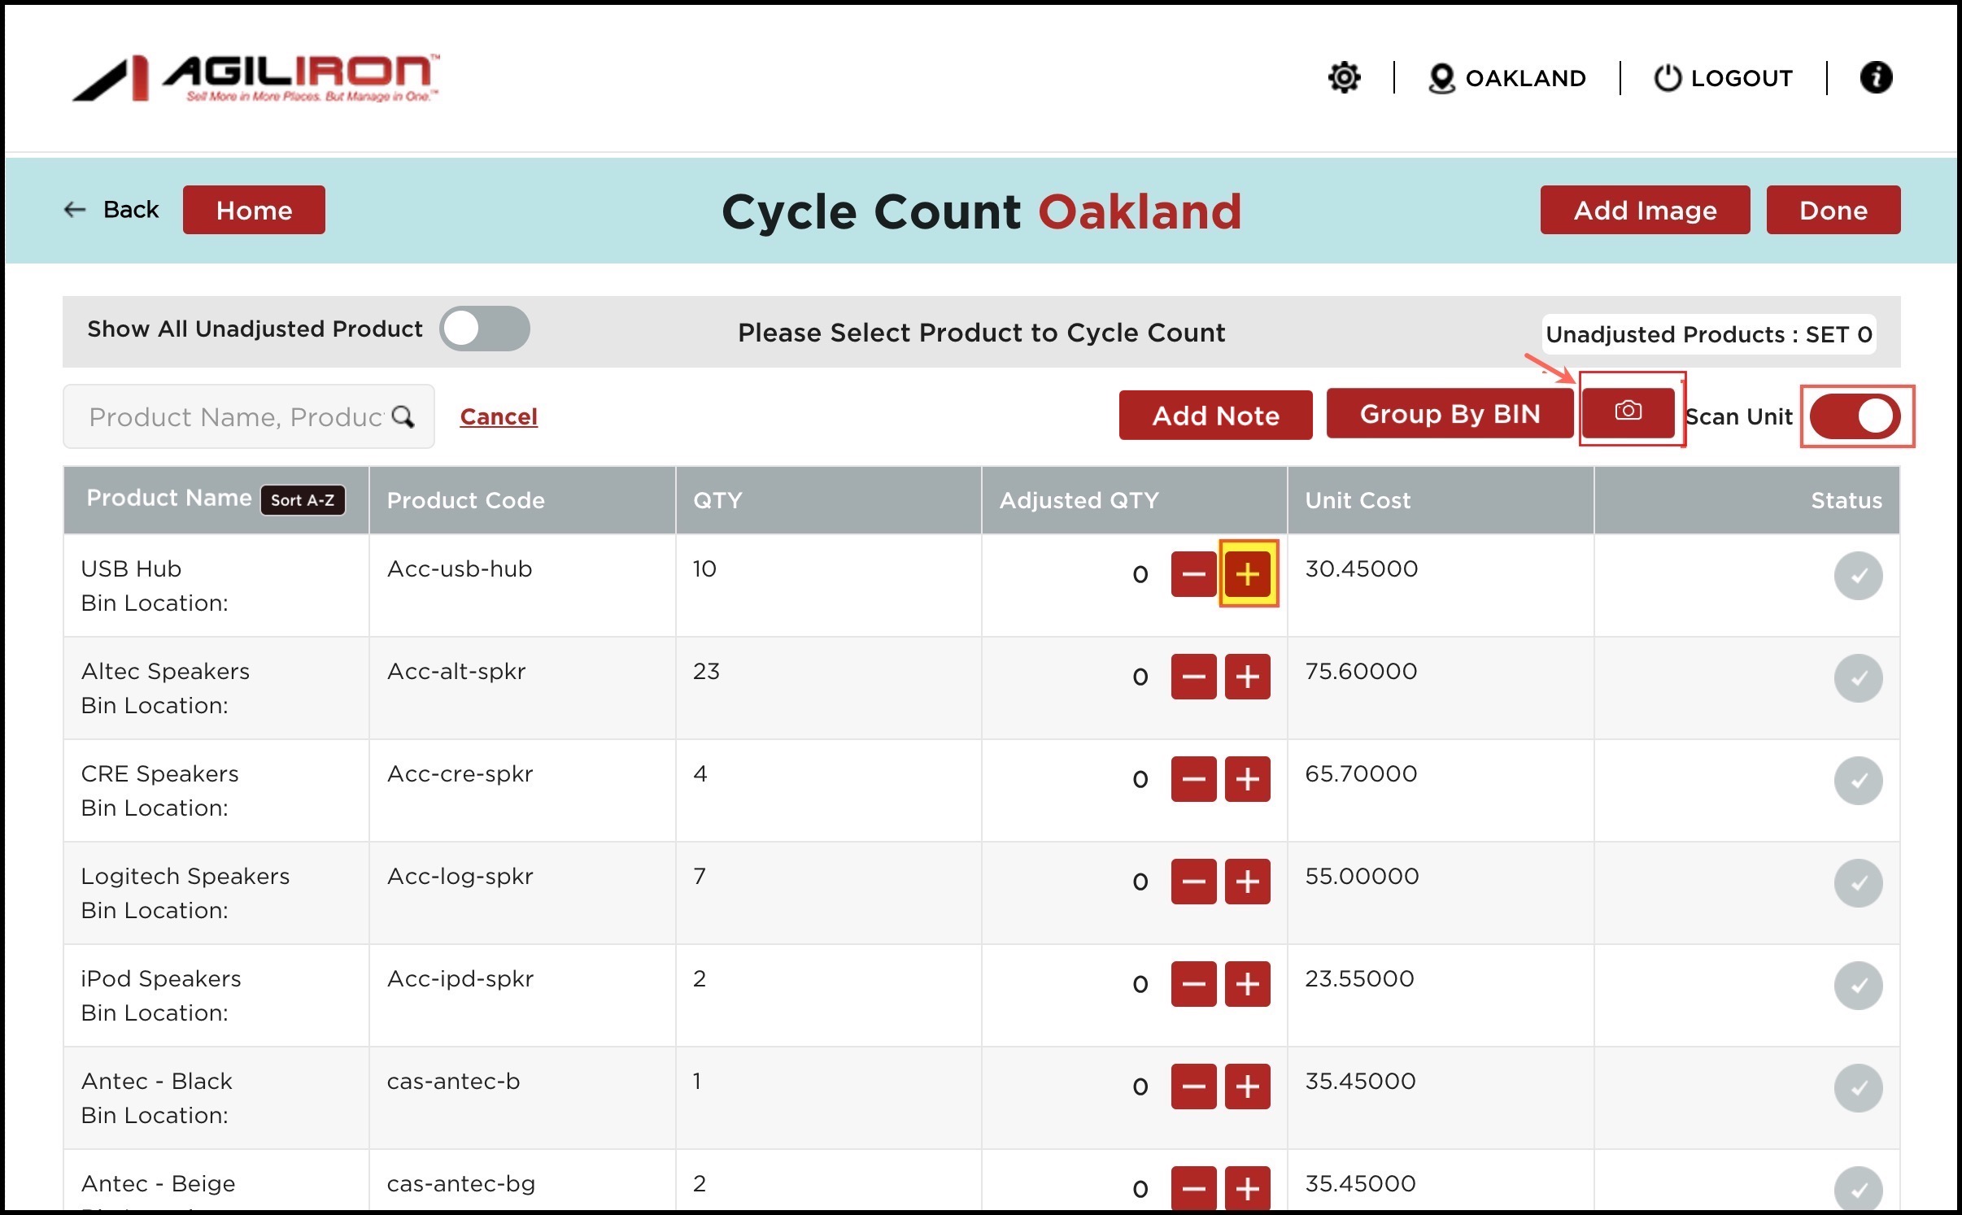Viewport: 1962px width, 1215px height.
Task: Mark Logitech Speakers status check
Action: coord(1858,883)
